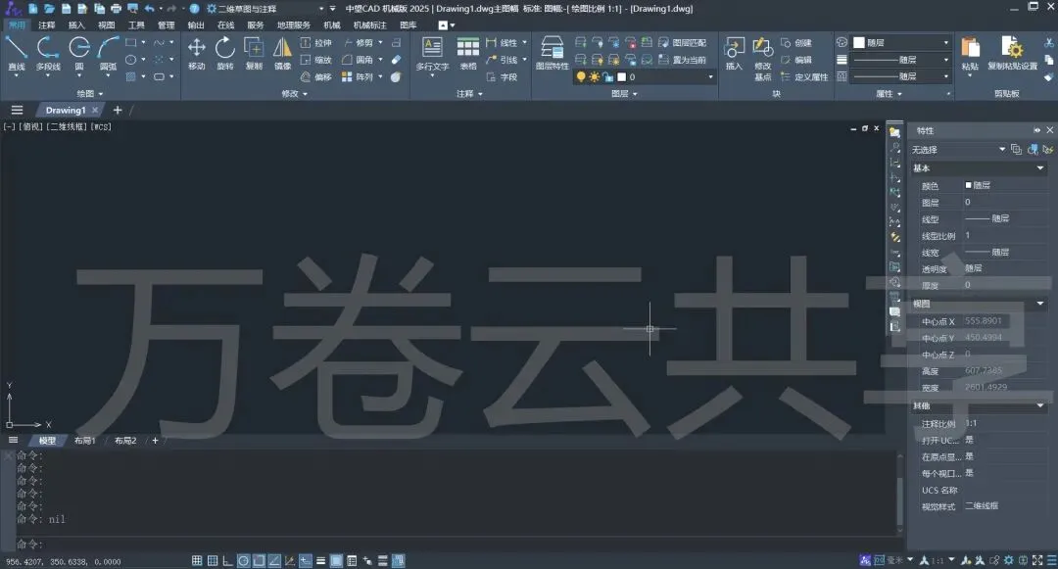This screenshot has height=569, width=1058.
Task: Open 图层特性 layer properties manager
Action: tap(552, 53)
